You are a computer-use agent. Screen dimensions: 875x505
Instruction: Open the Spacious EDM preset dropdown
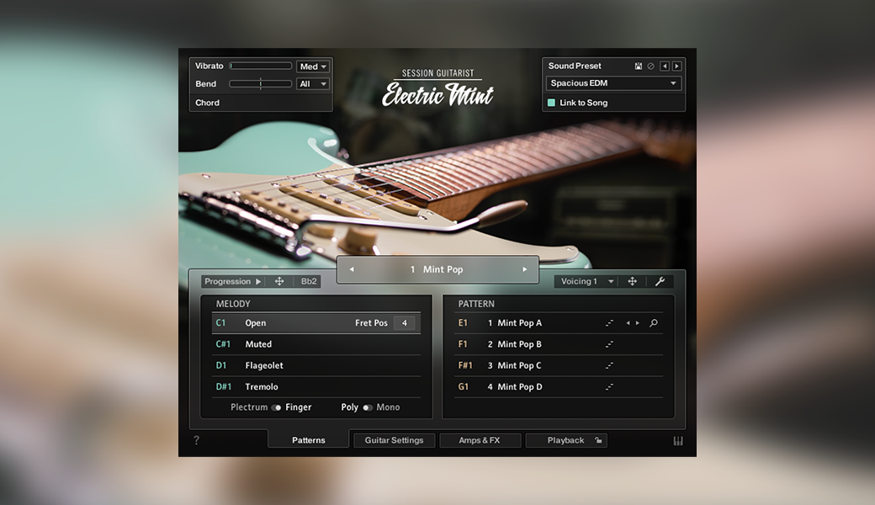coord(613,83)
